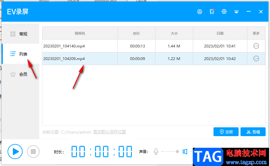
Task: Sort by 日期 column header
Action: (x=220, y=33)
